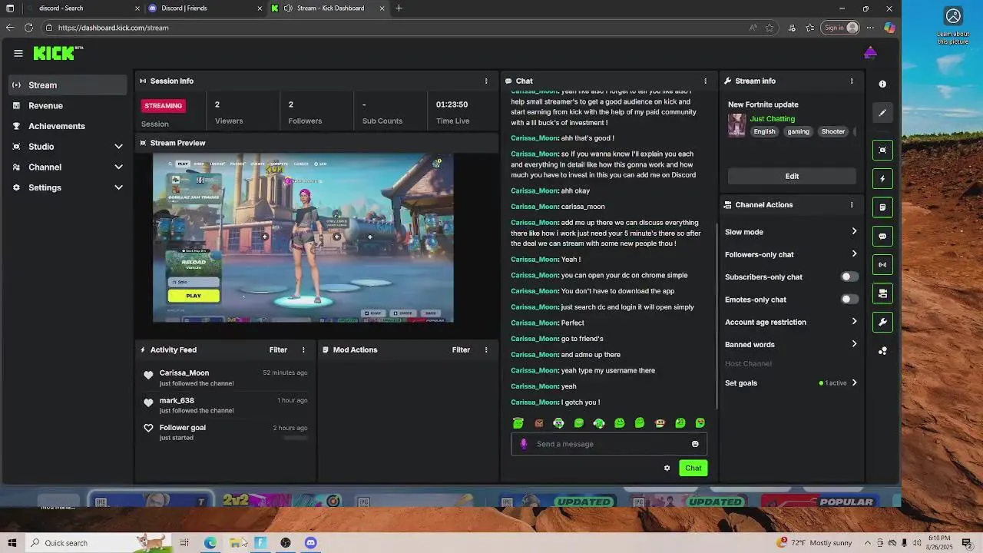Open Session Info three-dot menu
The width and height of the screenshot is (983, 553).
[486, 81]
